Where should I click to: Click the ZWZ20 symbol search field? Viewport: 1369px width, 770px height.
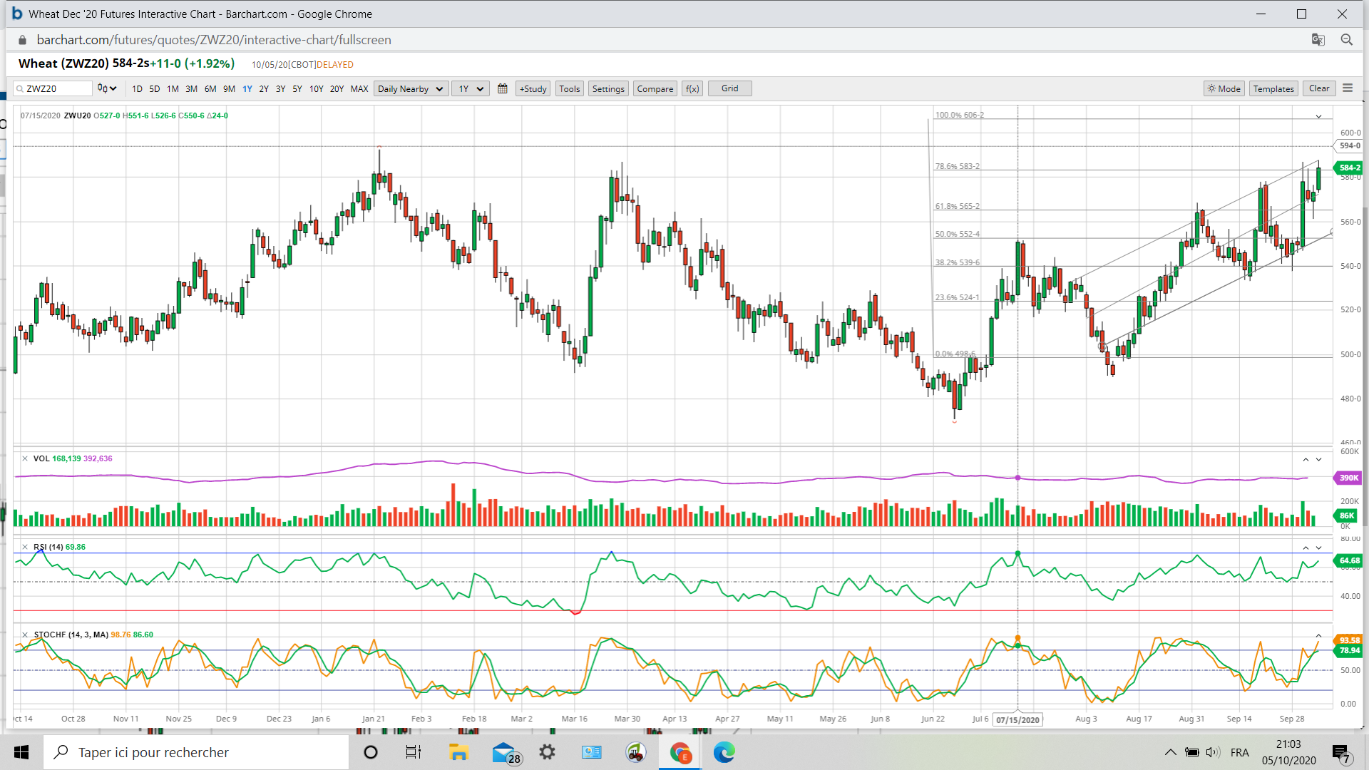57,88
